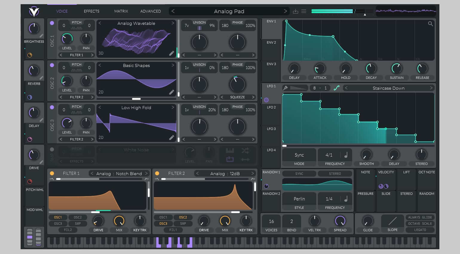Toggle OSC 2 power off
Screen dimensions: 460x254
pyautogui.click(x=52, y=65)
